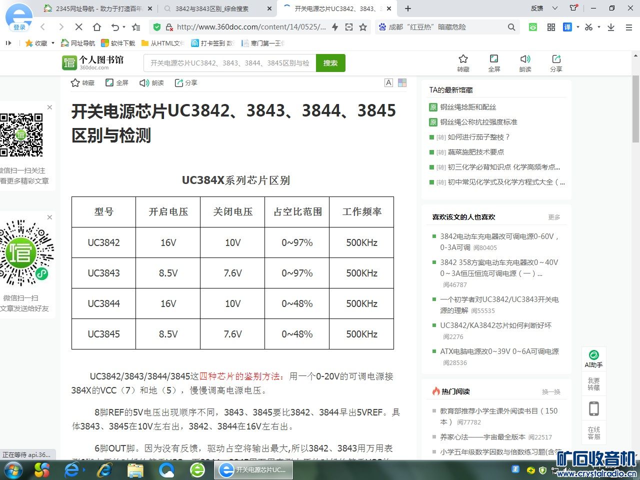This screenshot has width=640, height=480.
Task: Open the AI助手 floating icon
Action: pos(593,358)
